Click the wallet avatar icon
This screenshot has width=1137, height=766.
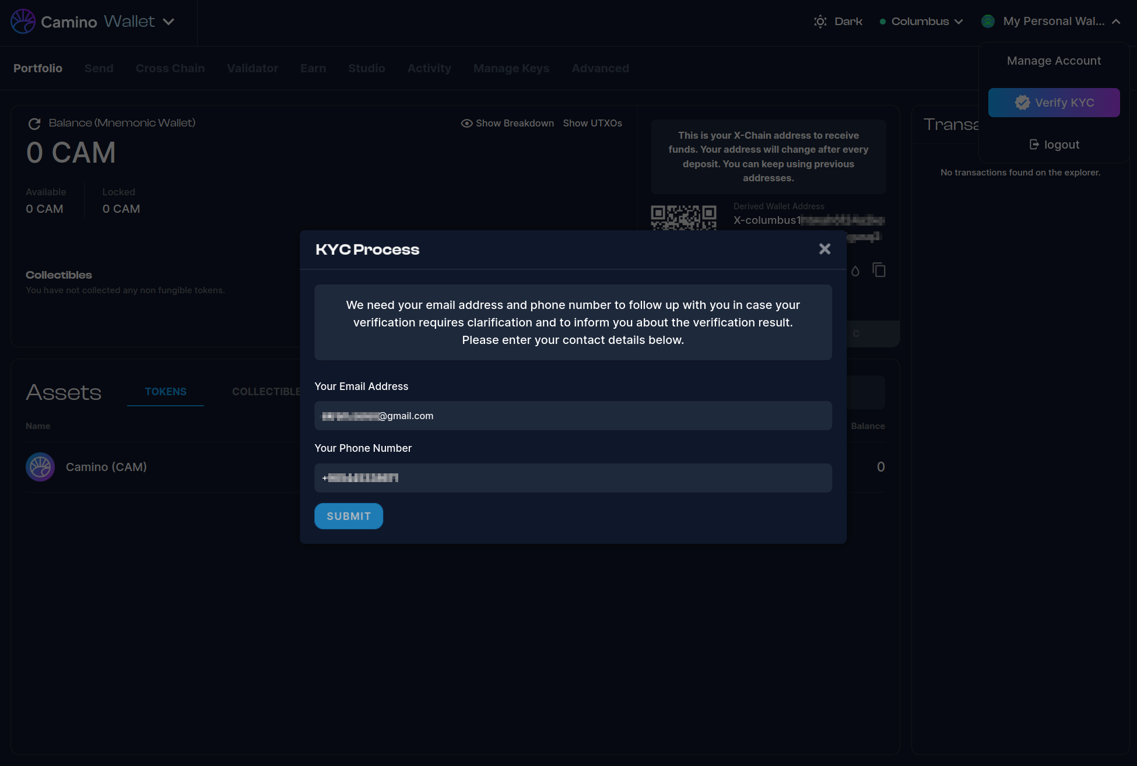tap(988, 22)
